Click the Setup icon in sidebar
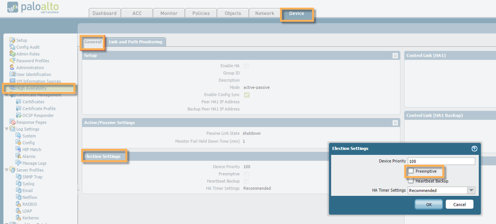 [12, 40]
